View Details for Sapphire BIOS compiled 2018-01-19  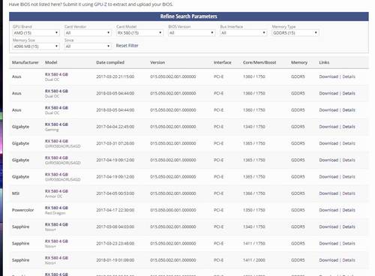pyautogui.click(x=349, y=260)
